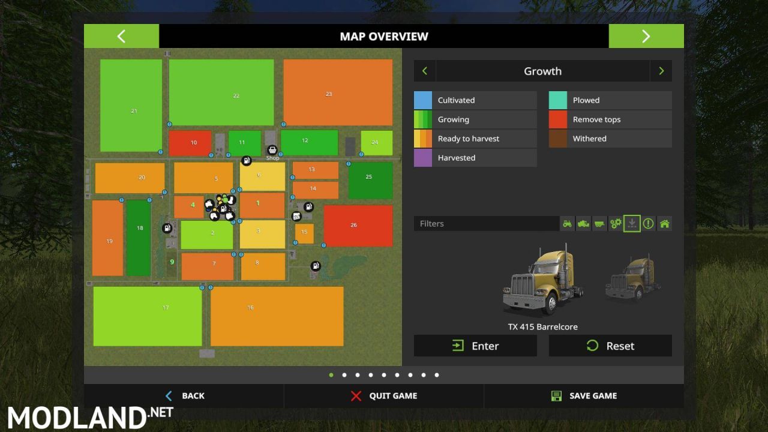Click BACK at the bottom bar
Image resolution: width=768 pixels, height=432 pixels.
(184, 396)
